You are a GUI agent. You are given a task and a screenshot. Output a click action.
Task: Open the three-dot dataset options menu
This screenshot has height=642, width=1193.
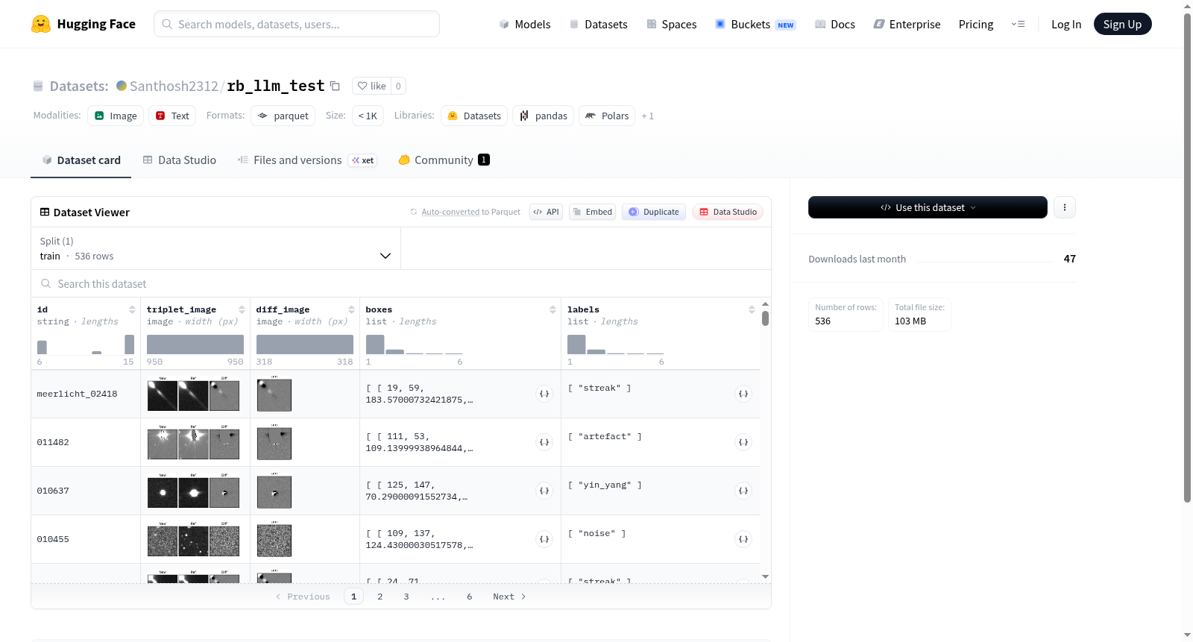pyautogui.click(x=1065, y=207)
